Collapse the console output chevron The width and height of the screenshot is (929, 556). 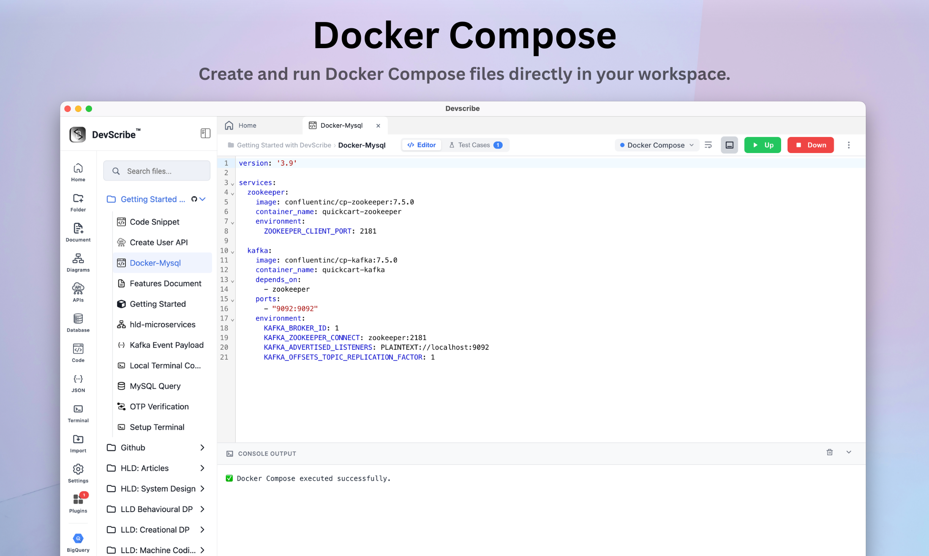click(x=849, y=452)
